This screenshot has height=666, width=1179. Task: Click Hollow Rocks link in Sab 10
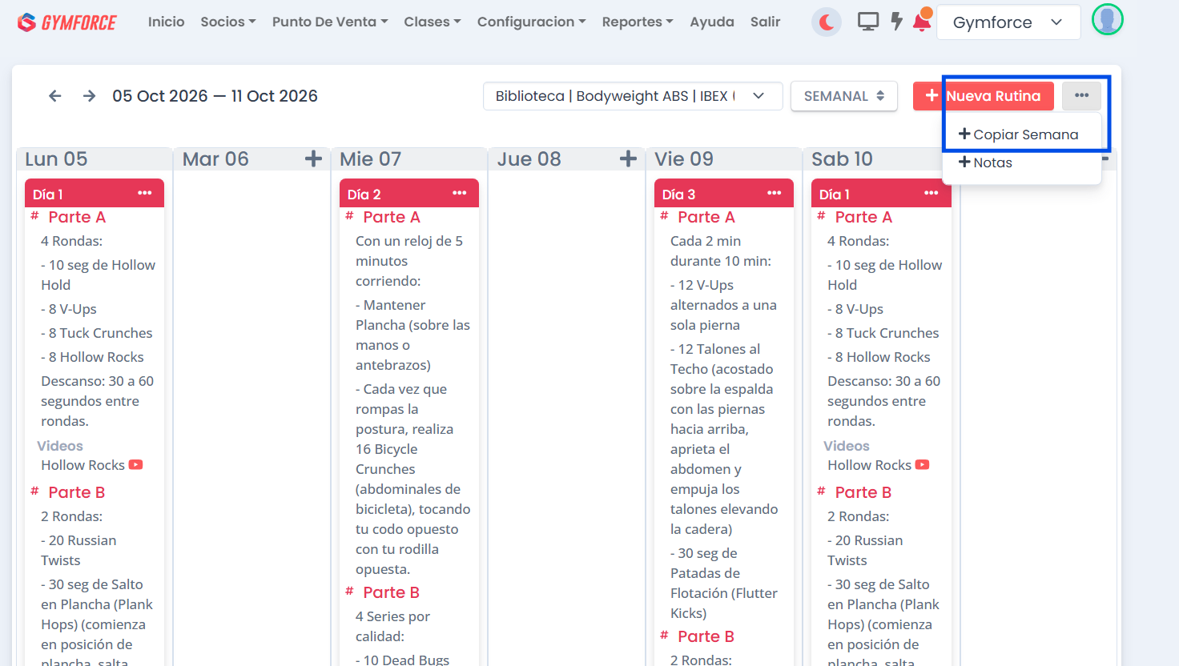870,465
